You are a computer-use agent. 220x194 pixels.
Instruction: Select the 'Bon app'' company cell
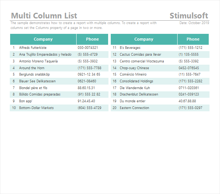(x=26, y=101)
